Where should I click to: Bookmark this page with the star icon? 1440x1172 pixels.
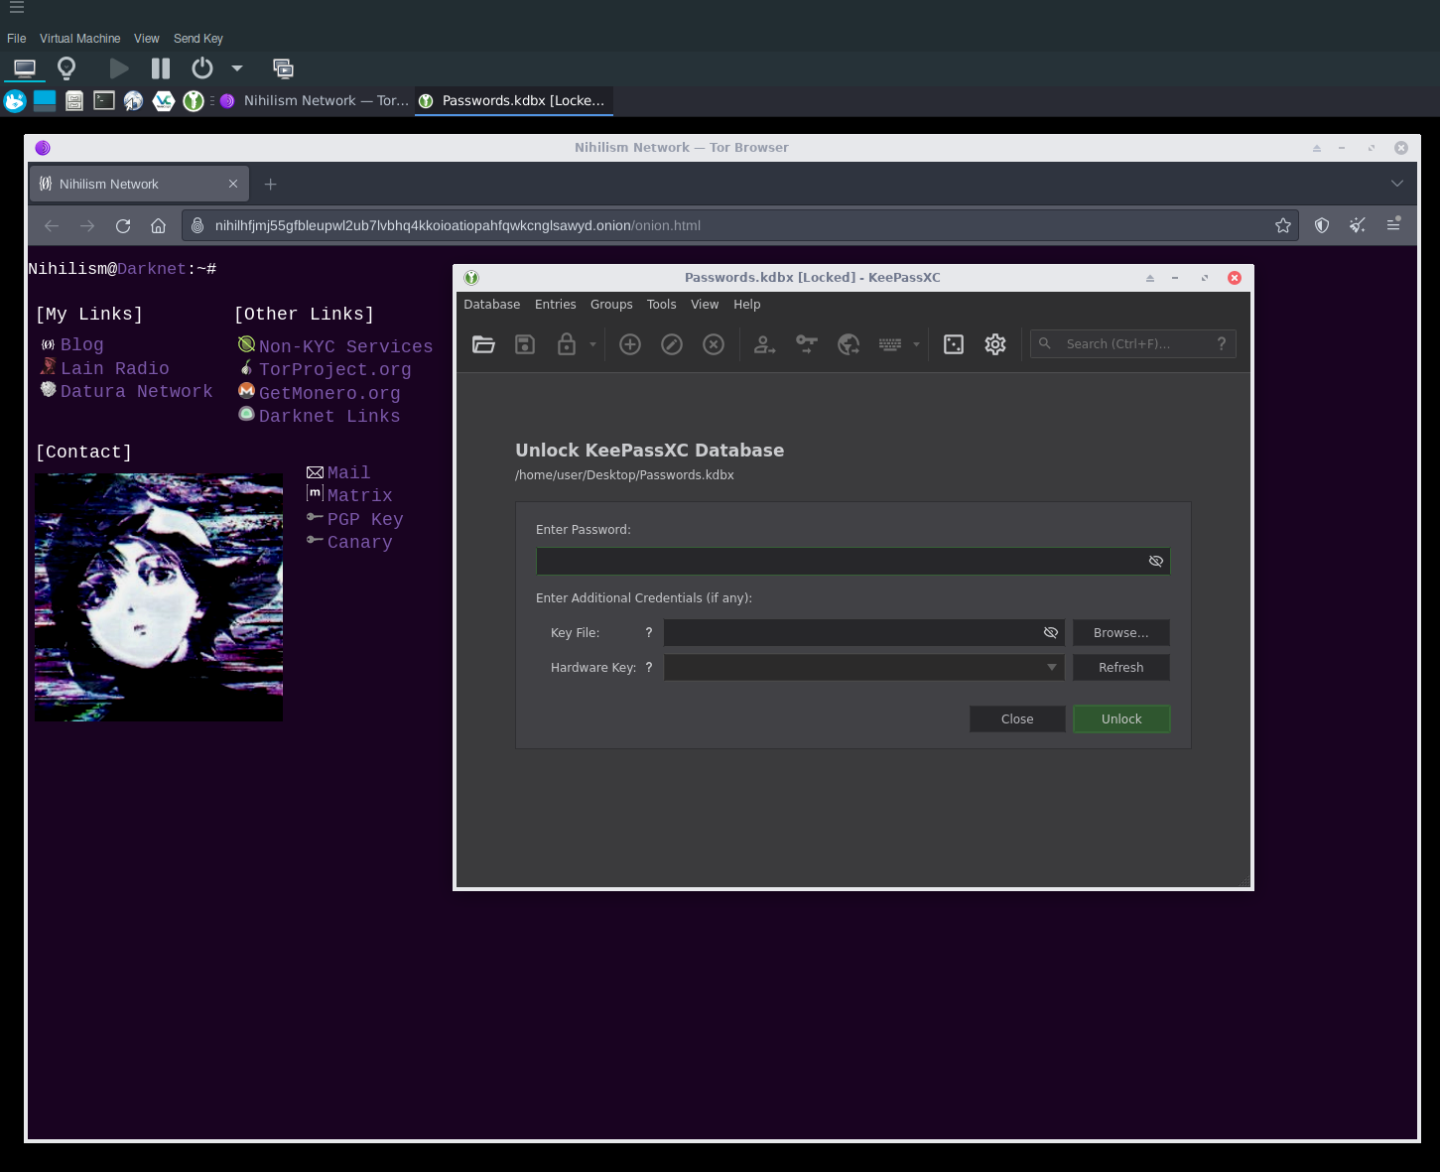tap(1283, 225)
